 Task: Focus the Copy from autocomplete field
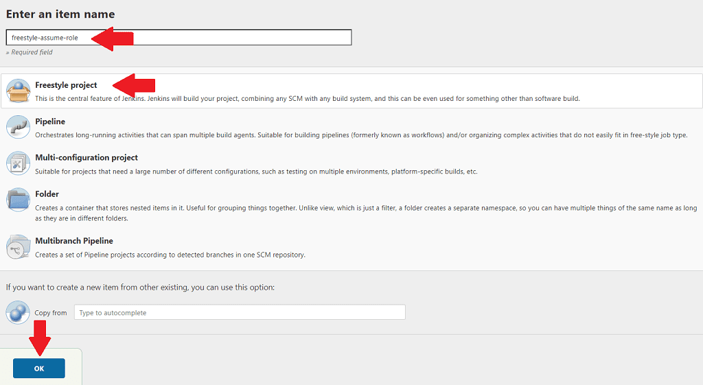(240, 312)
